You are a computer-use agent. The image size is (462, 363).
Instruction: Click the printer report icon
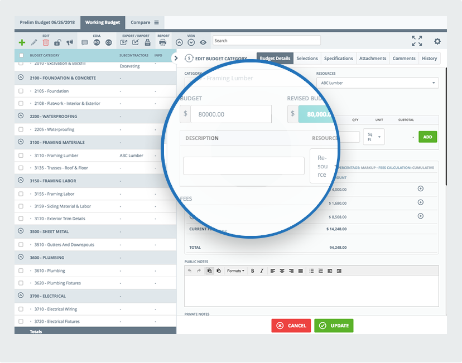pyautogui.click(x=163, y=42)
